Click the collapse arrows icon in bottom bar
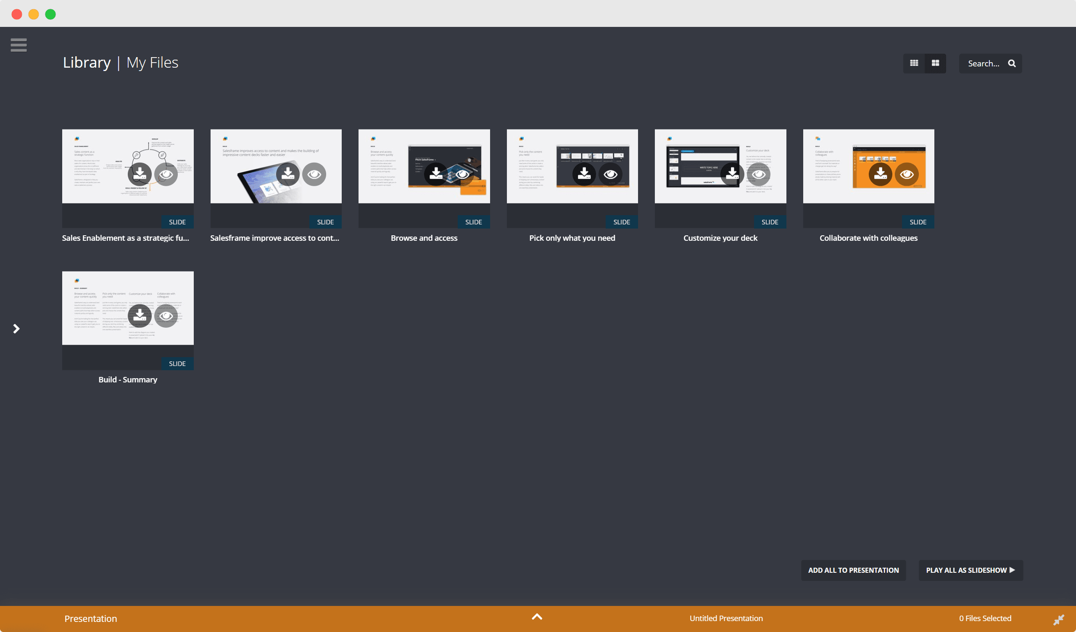The image size is (1076, 632). pyautogui.click(x=1058, y=619)
